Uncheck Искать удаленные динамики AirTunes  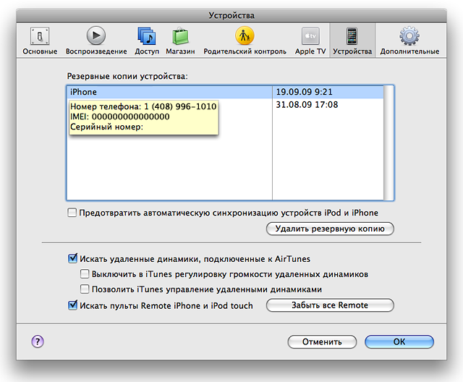pyautogui.click(x=72, y=258)
